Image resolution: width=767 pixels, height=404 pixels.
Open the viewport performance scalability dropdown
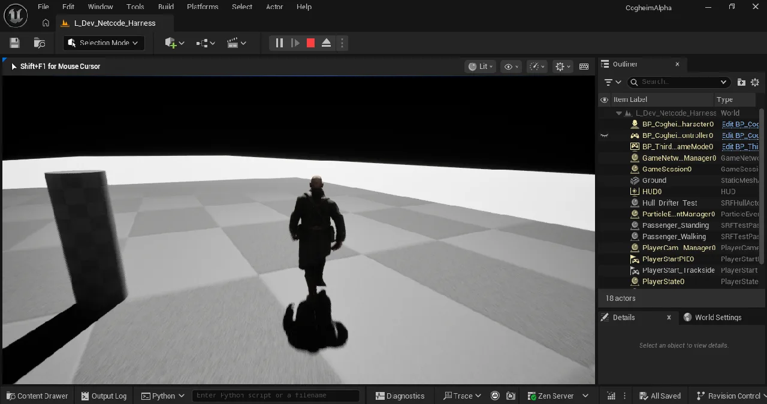537,67
